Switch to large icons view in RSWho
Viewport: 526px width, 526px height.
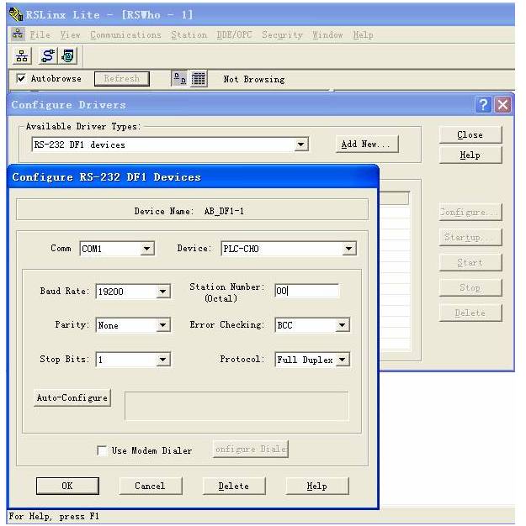click(179, 79)
